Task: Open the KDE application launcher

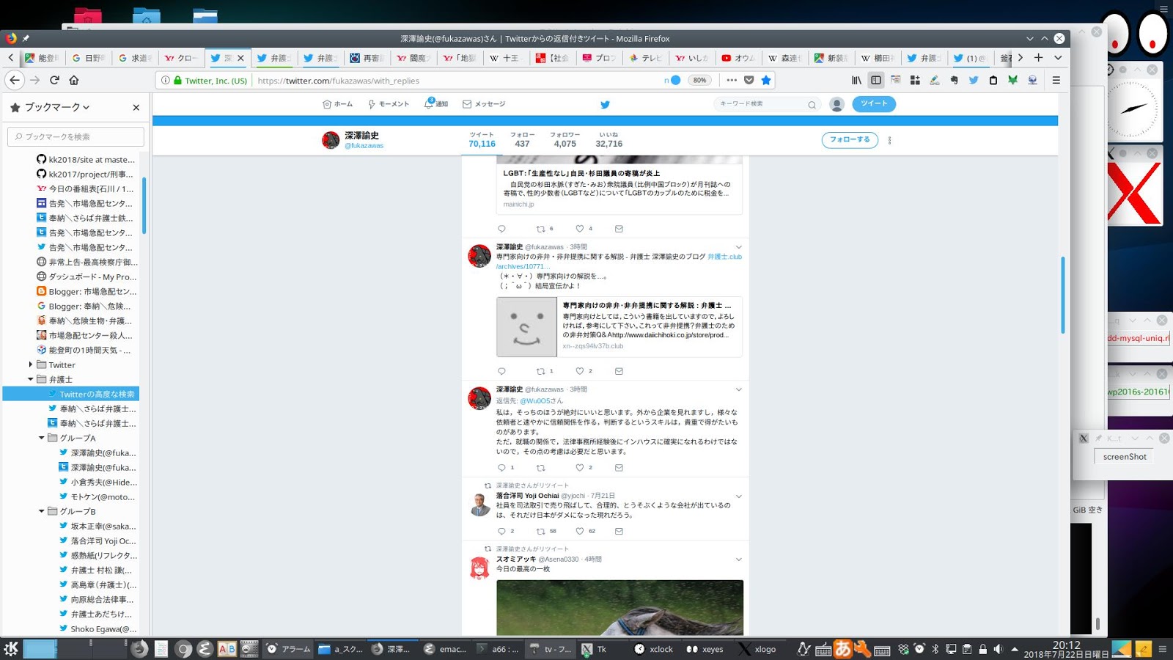Action: [10, 648]
